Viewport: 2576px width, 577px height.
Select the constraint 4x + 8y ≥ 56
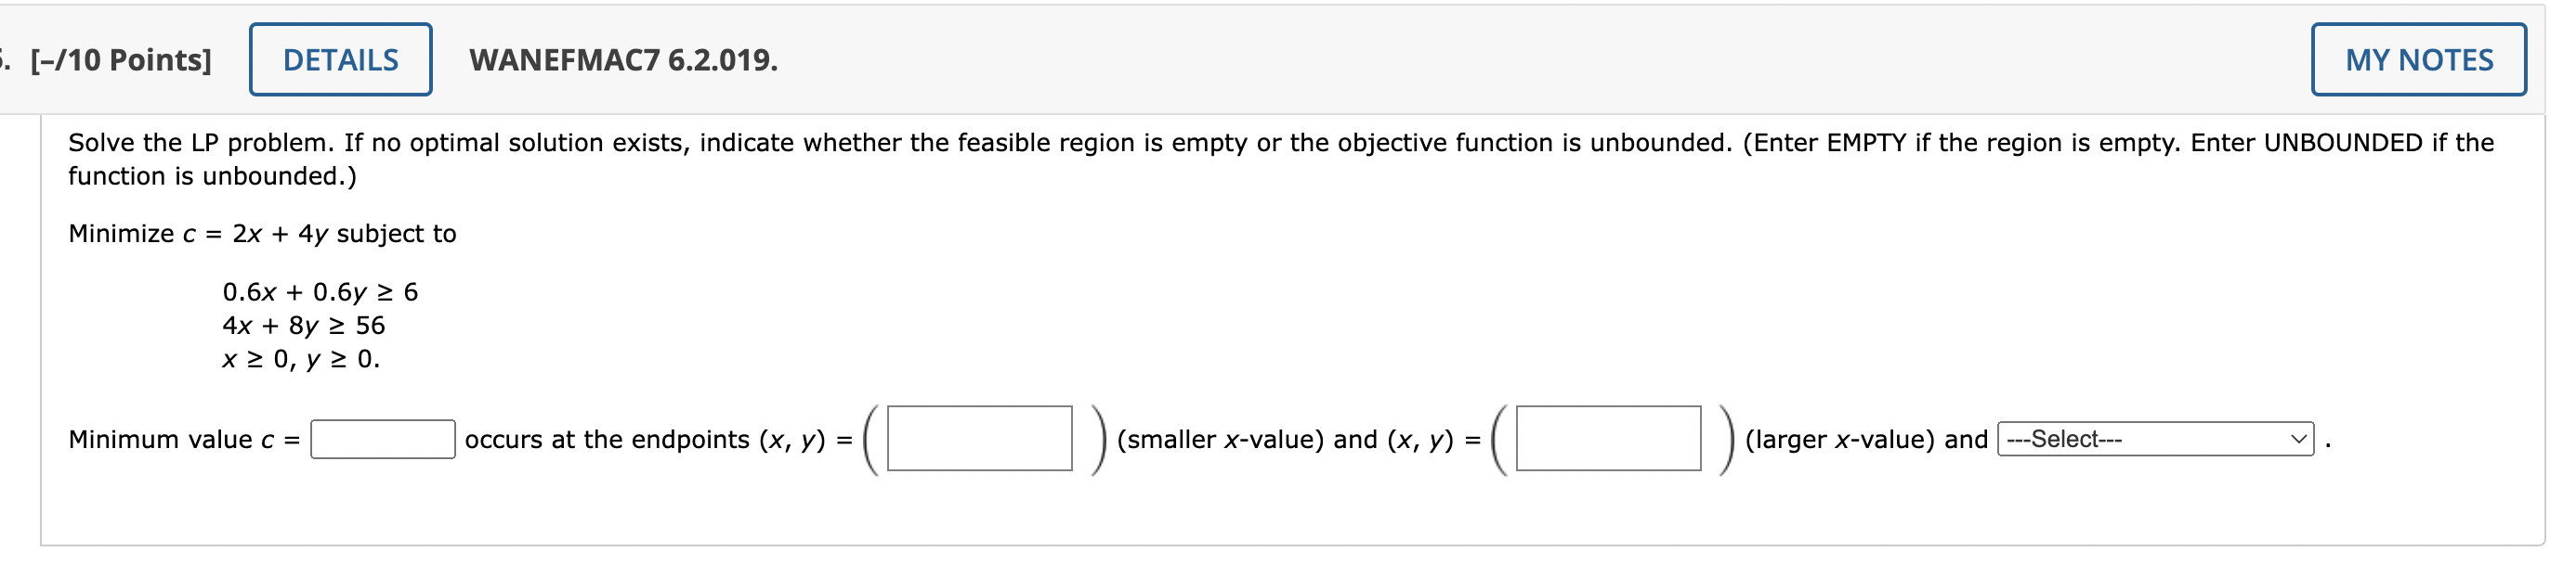pos(302,326)
